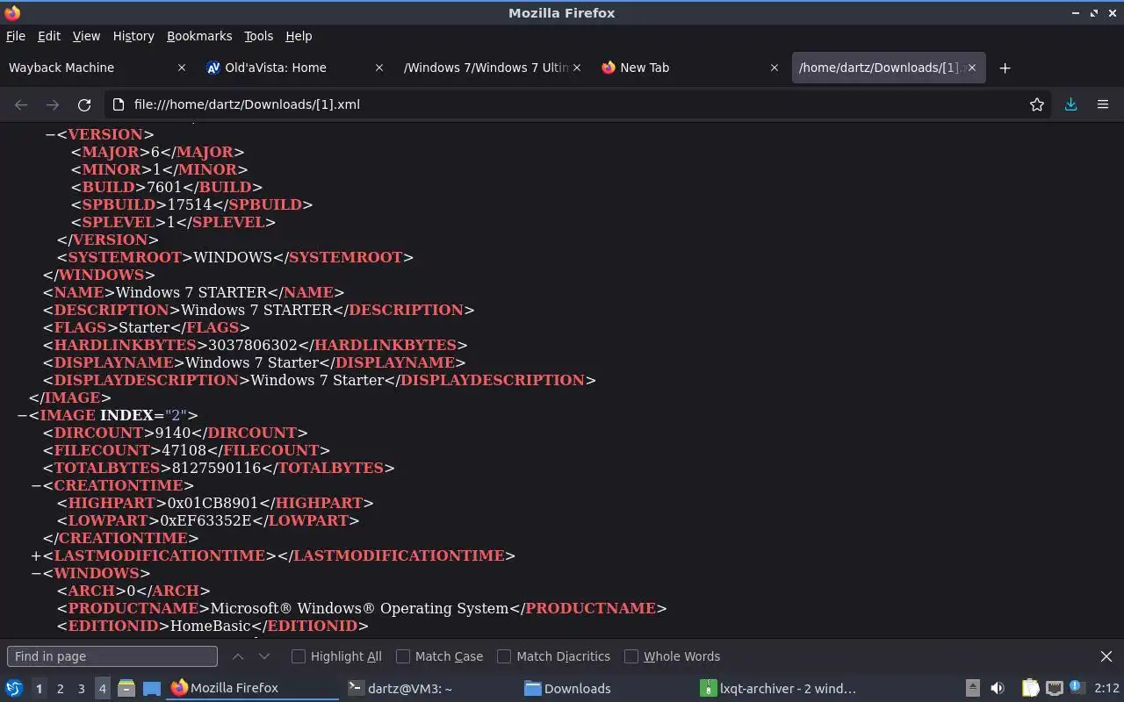
Task: Switch to virtual desktop 2
Action: pos(60,689)
